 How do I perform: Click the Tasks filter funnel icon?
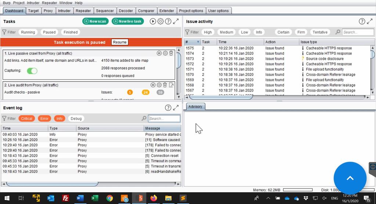pyautogui.click(x=4, y=32)
